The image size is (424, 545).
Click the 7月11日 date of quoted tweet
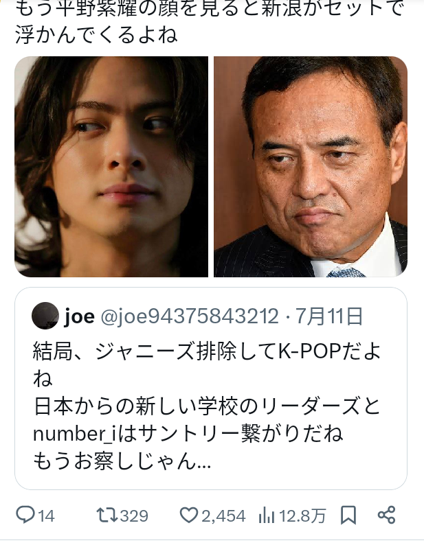[x=329, y=316]
